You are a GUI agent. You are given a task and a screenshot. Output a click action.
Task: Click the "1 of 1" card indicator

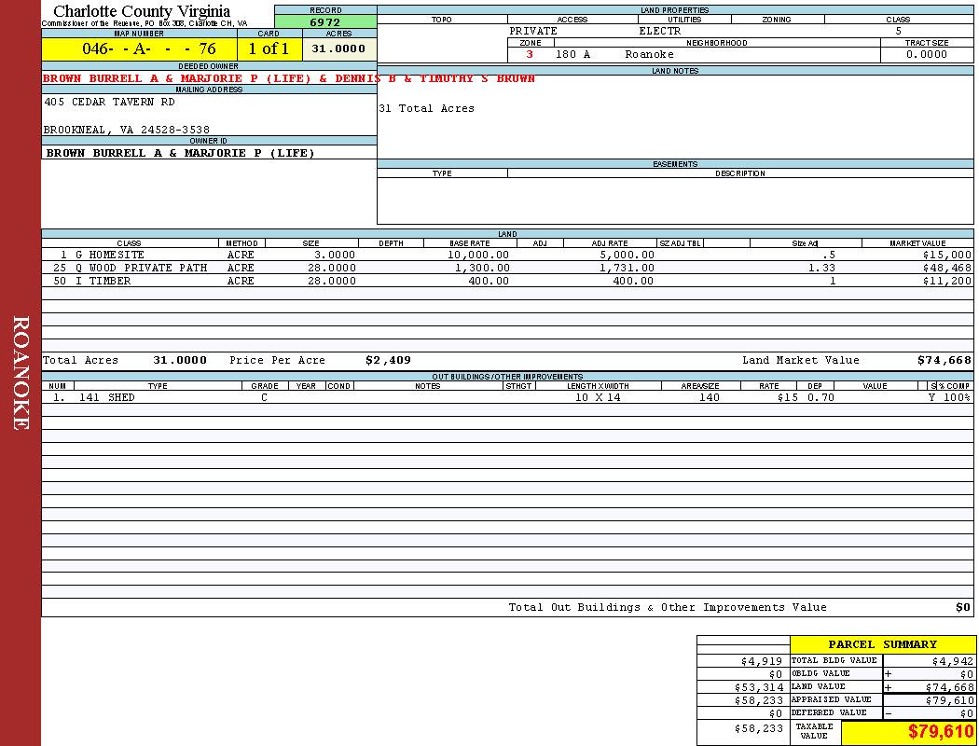click(269, 49)
